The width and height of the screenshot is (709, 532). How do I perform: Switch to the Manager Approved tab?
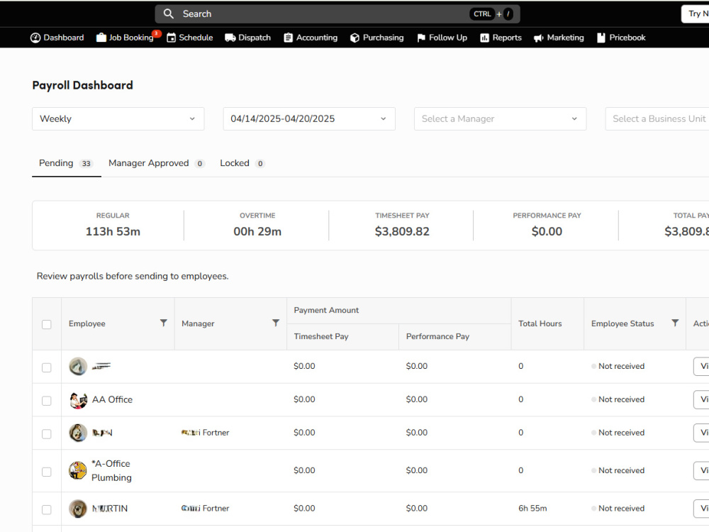(x=157, y=163)
